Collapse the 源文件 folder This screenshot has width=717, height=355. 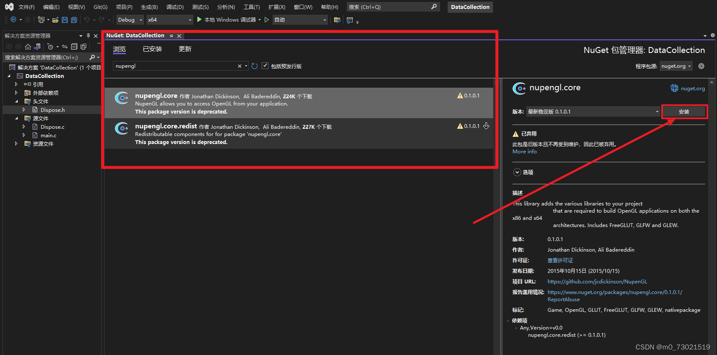tap(17, 118)
